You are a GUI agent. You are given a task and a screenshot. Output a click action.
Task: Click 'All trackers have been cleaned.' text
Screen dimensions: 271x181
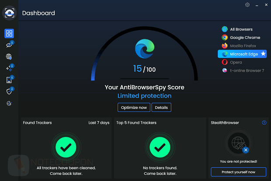click(66, 168)
